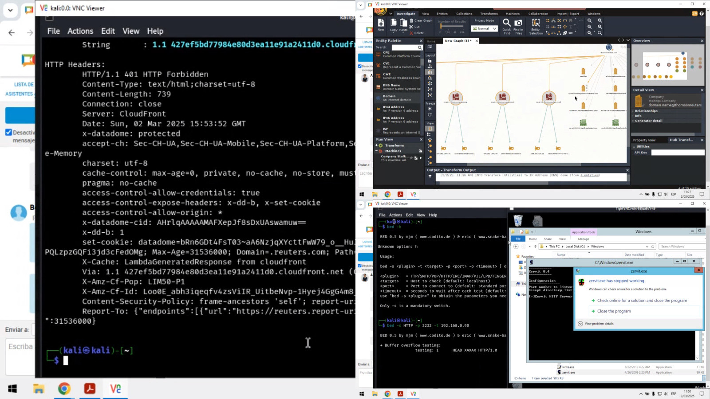The height and width of the screenshot is (399, 710).
Task: Open File Explorer from left taskbar
Action: pyautogui.click(x=39, y=389)
